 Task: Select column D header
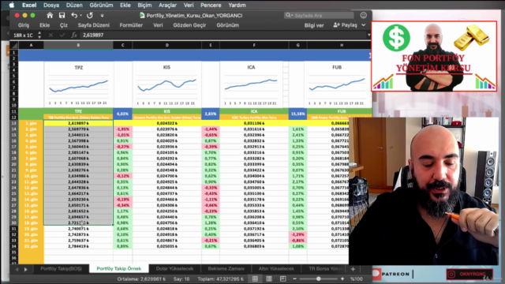[166, 45]
